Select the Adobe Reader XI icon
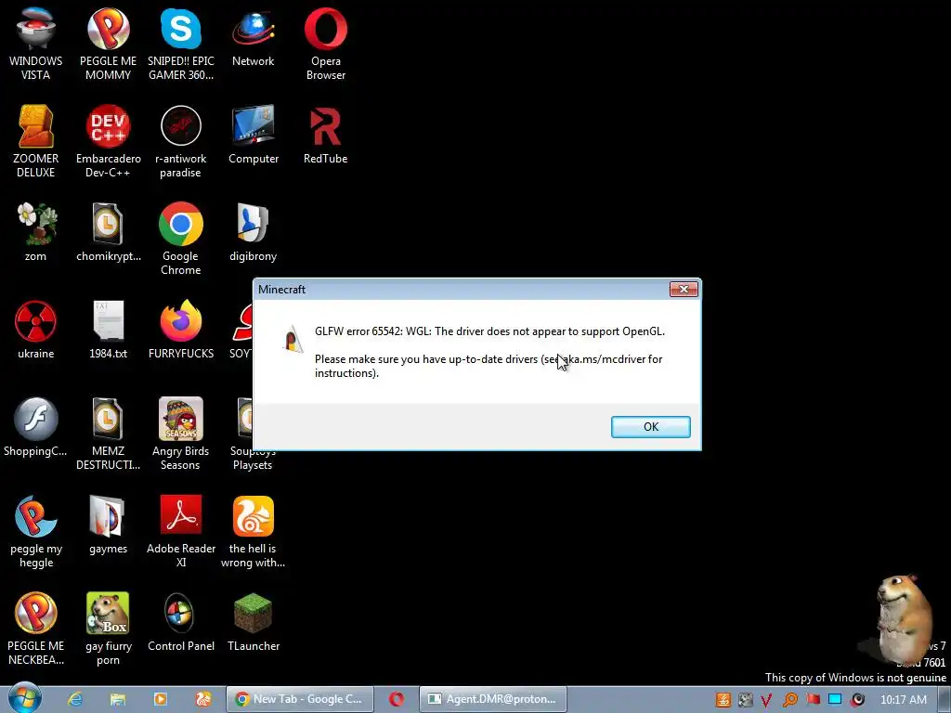The width and height of the screenshot is (951, 713). [x=181, y=532]
